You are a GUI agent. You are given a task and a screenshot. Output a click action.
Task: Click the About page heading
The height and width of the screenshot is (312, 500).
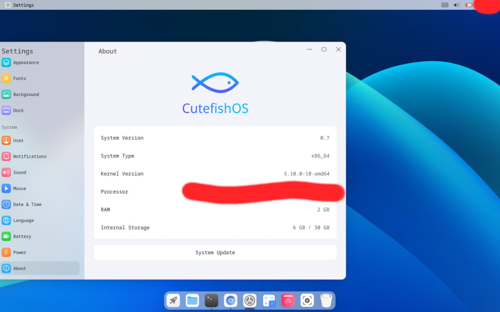(107, 51)
